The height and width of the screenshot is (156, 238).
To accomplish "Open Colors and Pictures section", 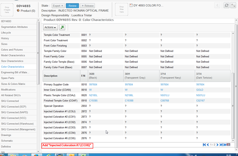I will 18,50.
